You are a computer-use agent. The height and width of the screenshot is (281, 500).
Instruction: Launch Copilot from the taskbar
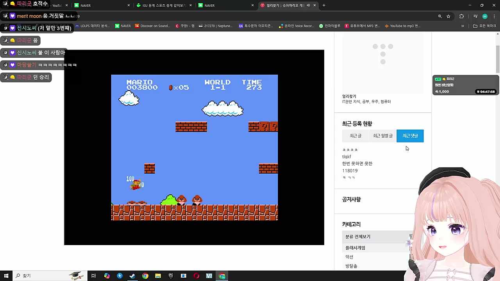107,276
